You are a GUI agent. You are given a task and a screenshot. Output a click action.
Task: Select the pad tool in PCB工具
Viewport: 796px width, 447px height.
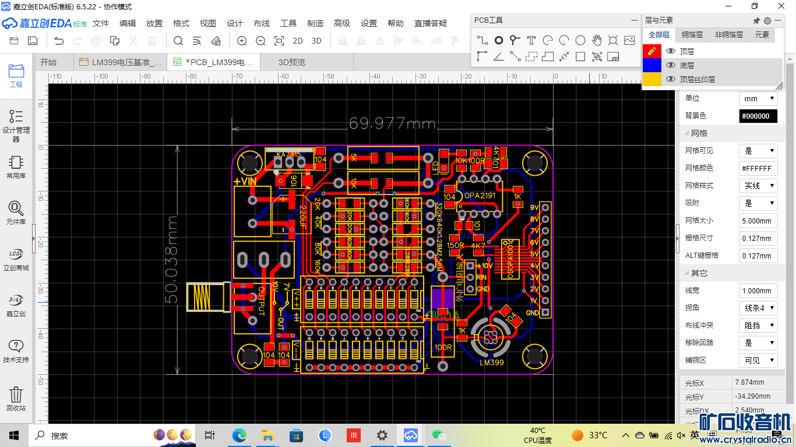[499, 40]
